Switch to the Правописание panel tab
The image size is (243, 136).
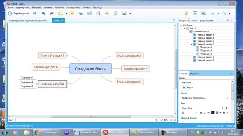[206, 20]
